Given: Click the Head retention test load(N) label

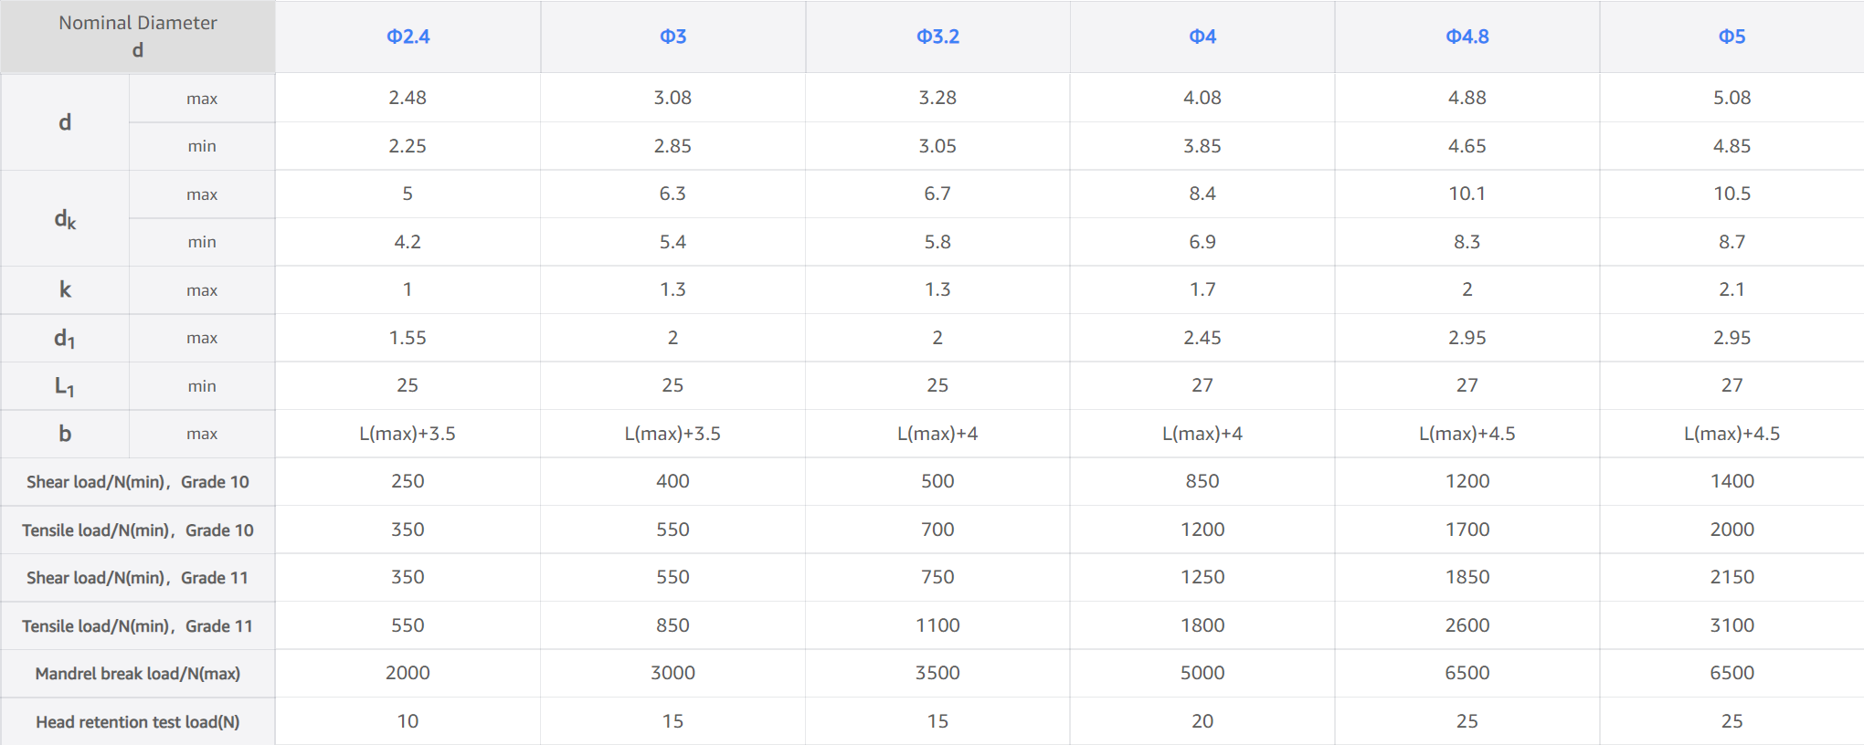Looking at the screenshot, I should point(138,722).
